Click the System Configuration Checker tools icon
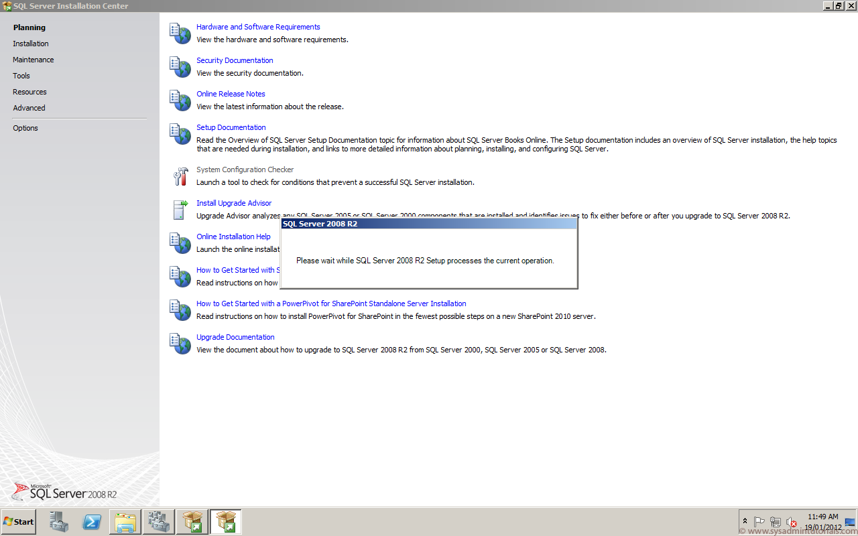This screenshot has width=858, height=536. [180, 176]
